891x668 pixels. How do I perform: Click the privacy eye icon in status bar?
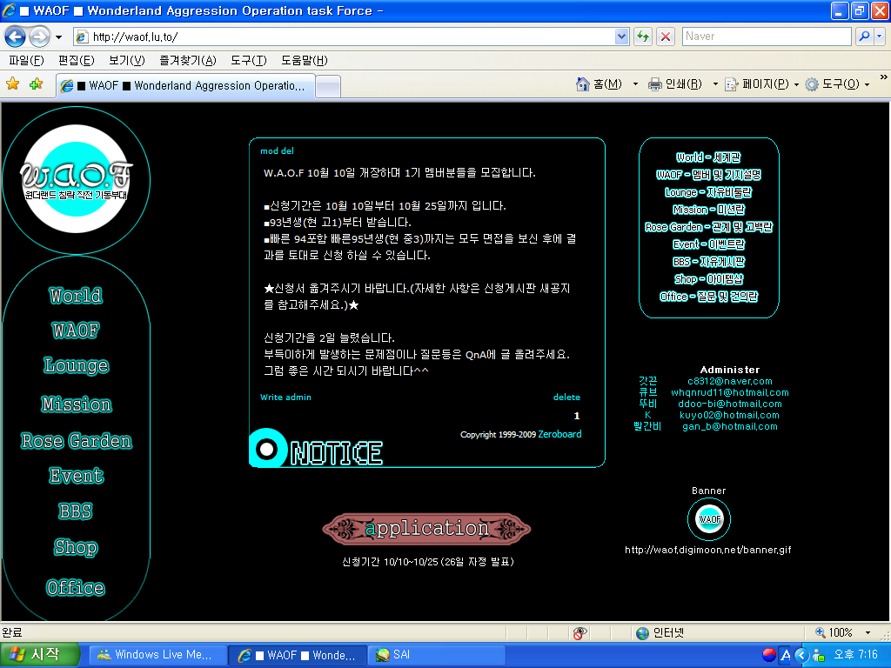point(579,633)
